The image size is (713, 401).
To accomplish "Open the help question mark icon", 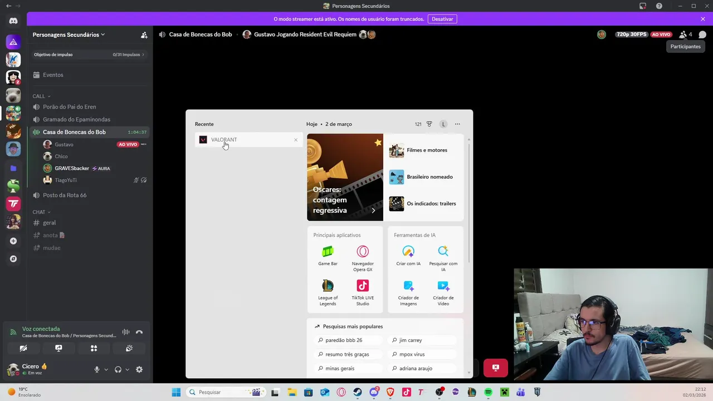I will point(659,6).
